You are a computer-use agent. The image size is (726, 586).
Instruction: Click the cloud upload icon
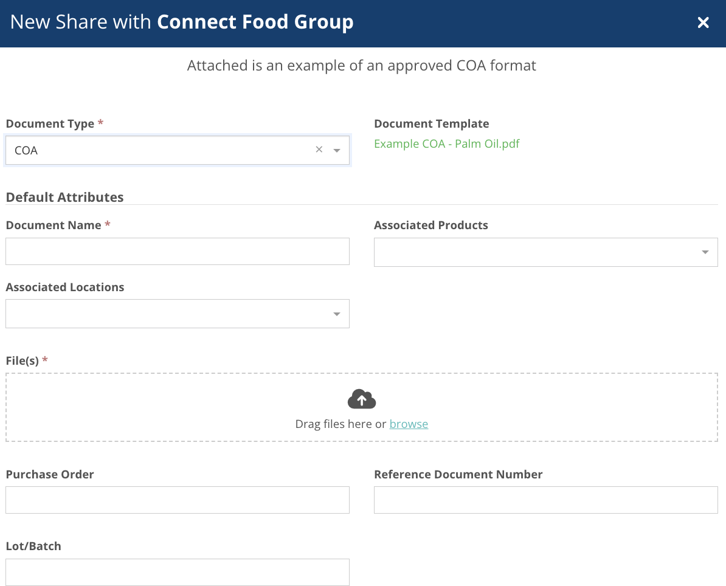[362, 399]
